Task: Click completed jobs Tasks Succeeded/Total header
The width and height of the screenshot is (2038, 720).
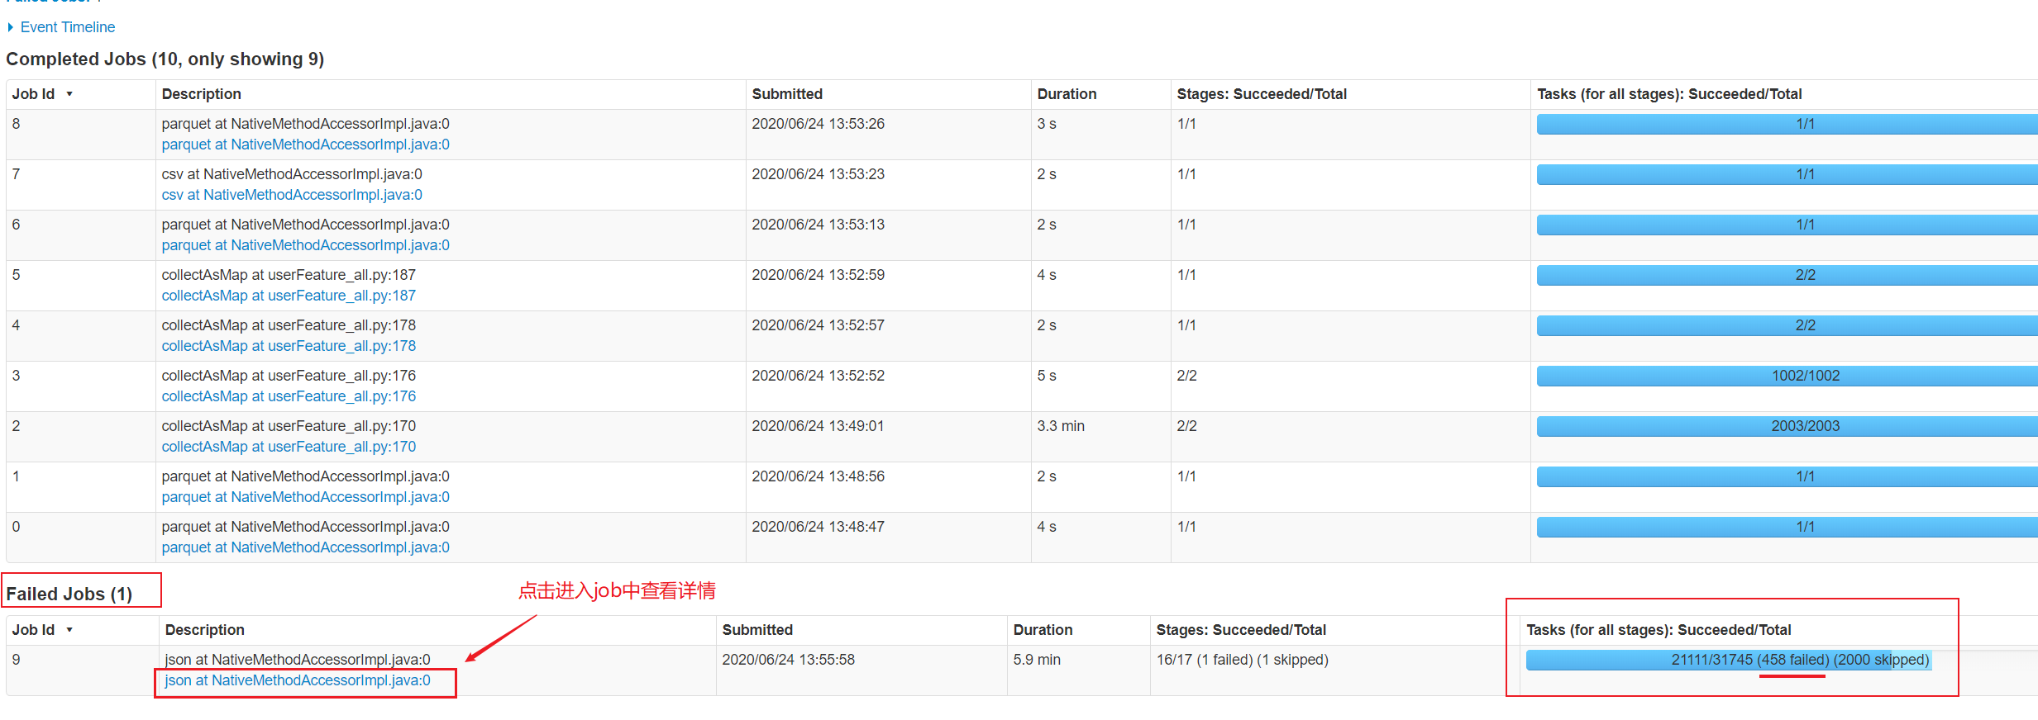Action: [1669, 94]
